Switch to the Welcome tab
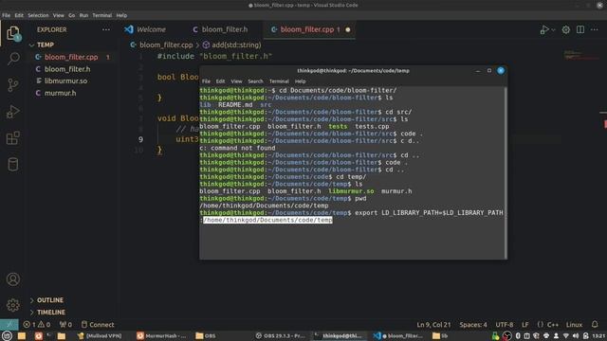This screenshot has height=341, width=607. [x=146, y=29]
